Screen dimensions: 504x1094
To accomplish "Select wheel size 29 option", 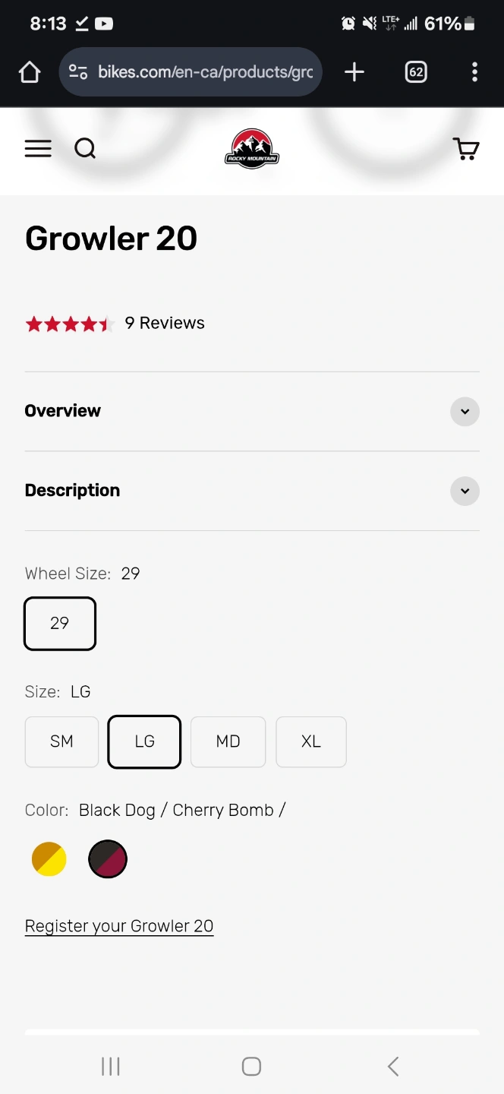I will tap(60, 624).
